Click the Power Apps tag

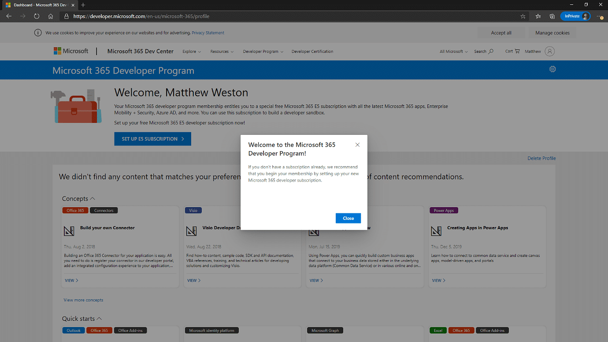pos(444,210)
